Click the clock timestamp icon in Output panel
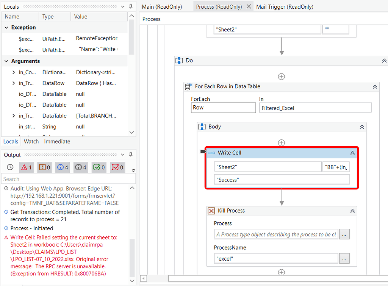388x286 pixels. [x=11, y=167]
